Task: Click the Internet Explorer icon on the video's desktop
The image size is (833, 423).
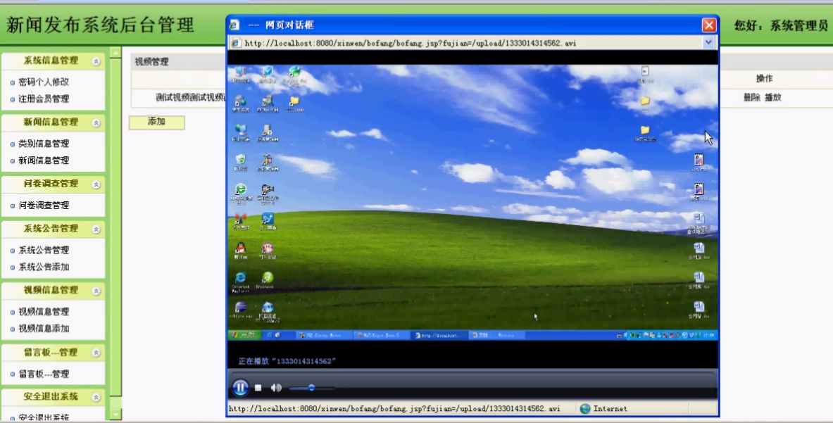Action: [240, 278]
